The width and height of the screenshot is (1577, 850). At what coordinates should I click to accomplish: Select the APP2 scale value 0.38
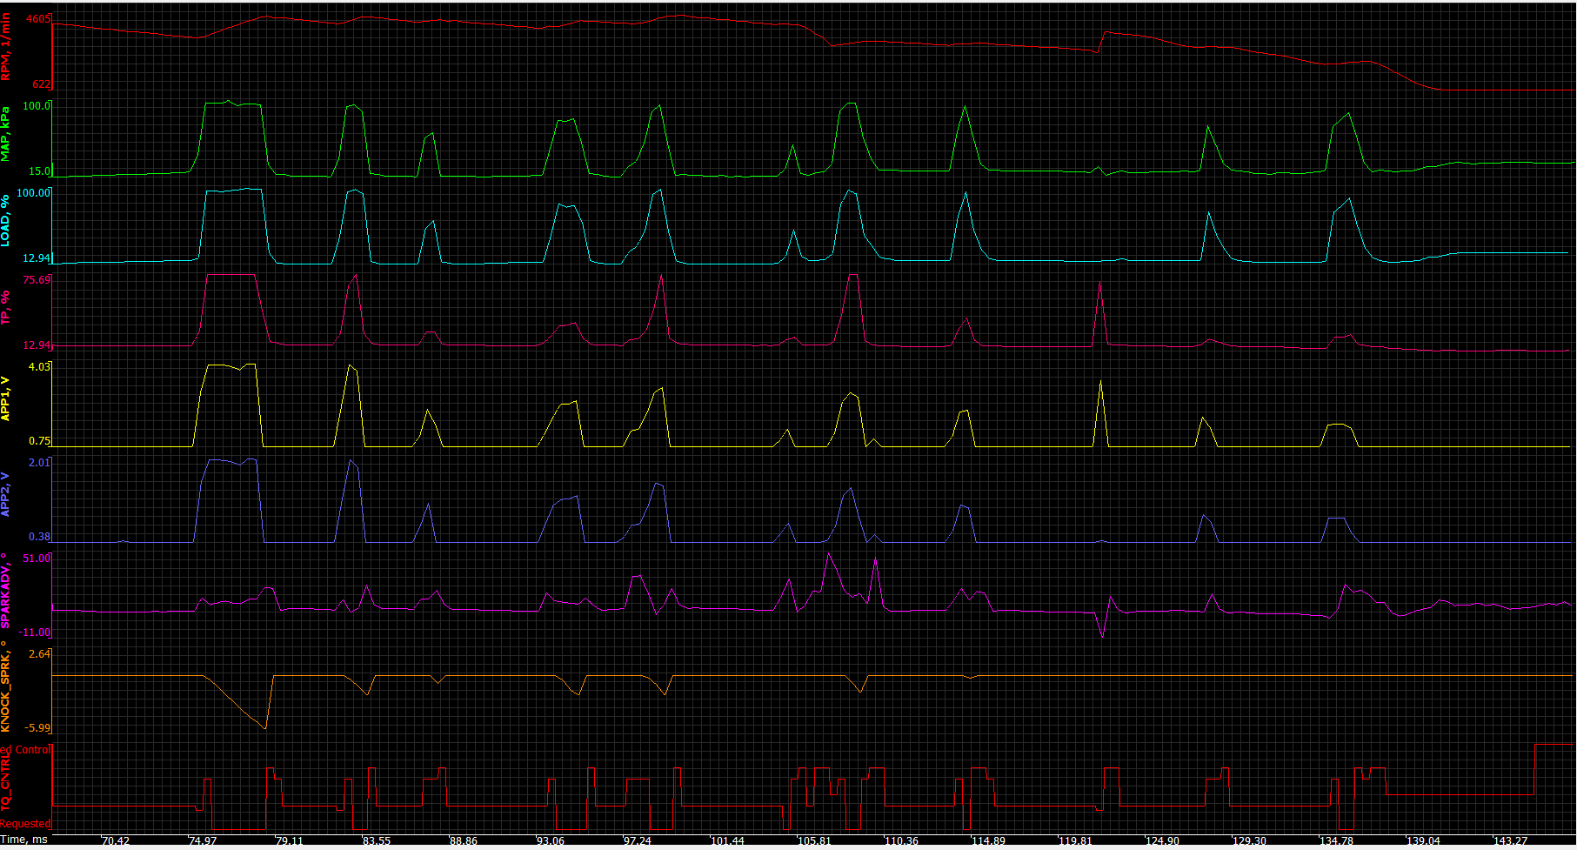(40, 537)
